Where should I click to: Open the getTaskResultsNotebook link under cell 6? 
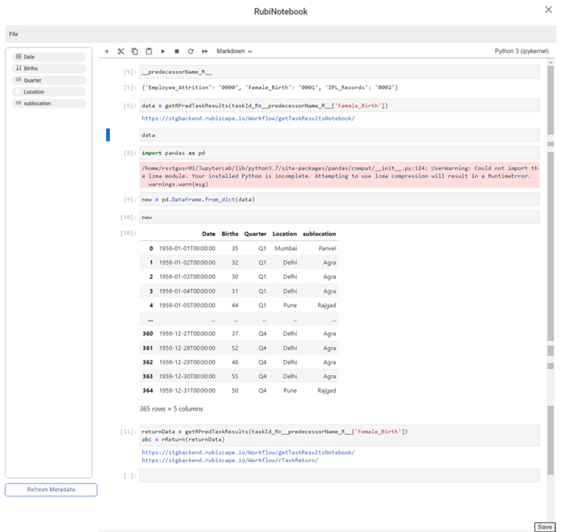pyautogui.click(x=248, y=118)
